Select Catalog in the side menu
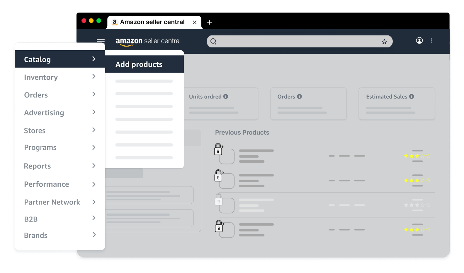 [x=60, y=59]
